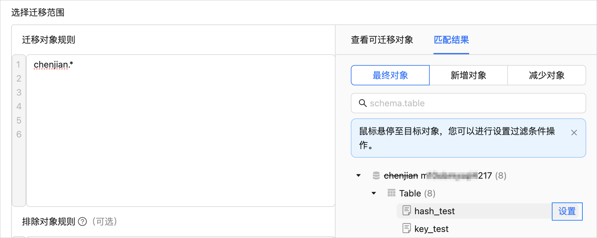The width and height of the screenshot is (597, 238).
Task: Collapse the chenjian database tree node
Action: (358, 175)
